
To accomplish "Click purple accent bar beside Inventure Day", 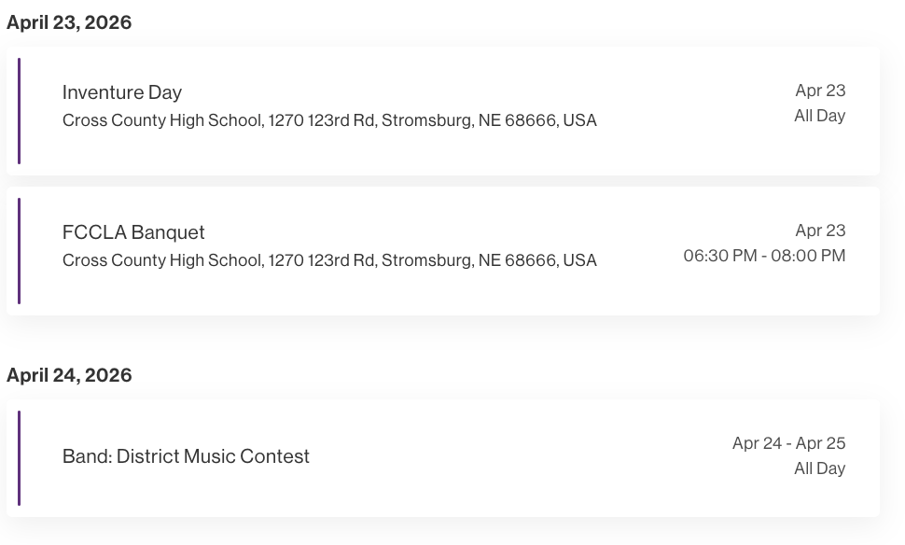I will [x=19, y=111].
